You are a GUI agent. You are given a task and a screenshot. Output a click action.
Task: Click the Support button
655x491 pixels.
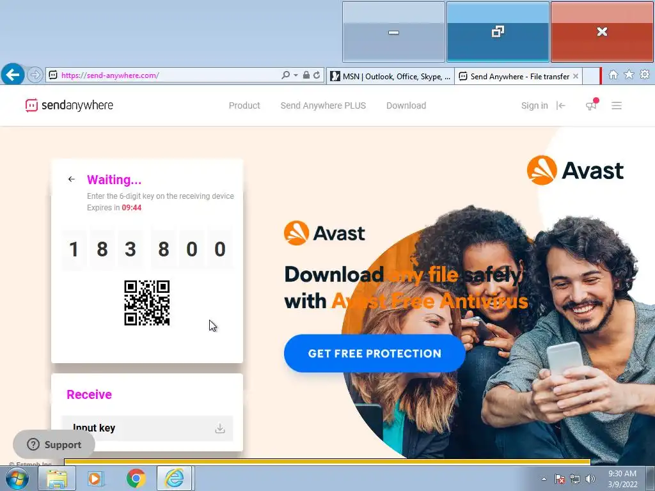[x=54, y=445]
